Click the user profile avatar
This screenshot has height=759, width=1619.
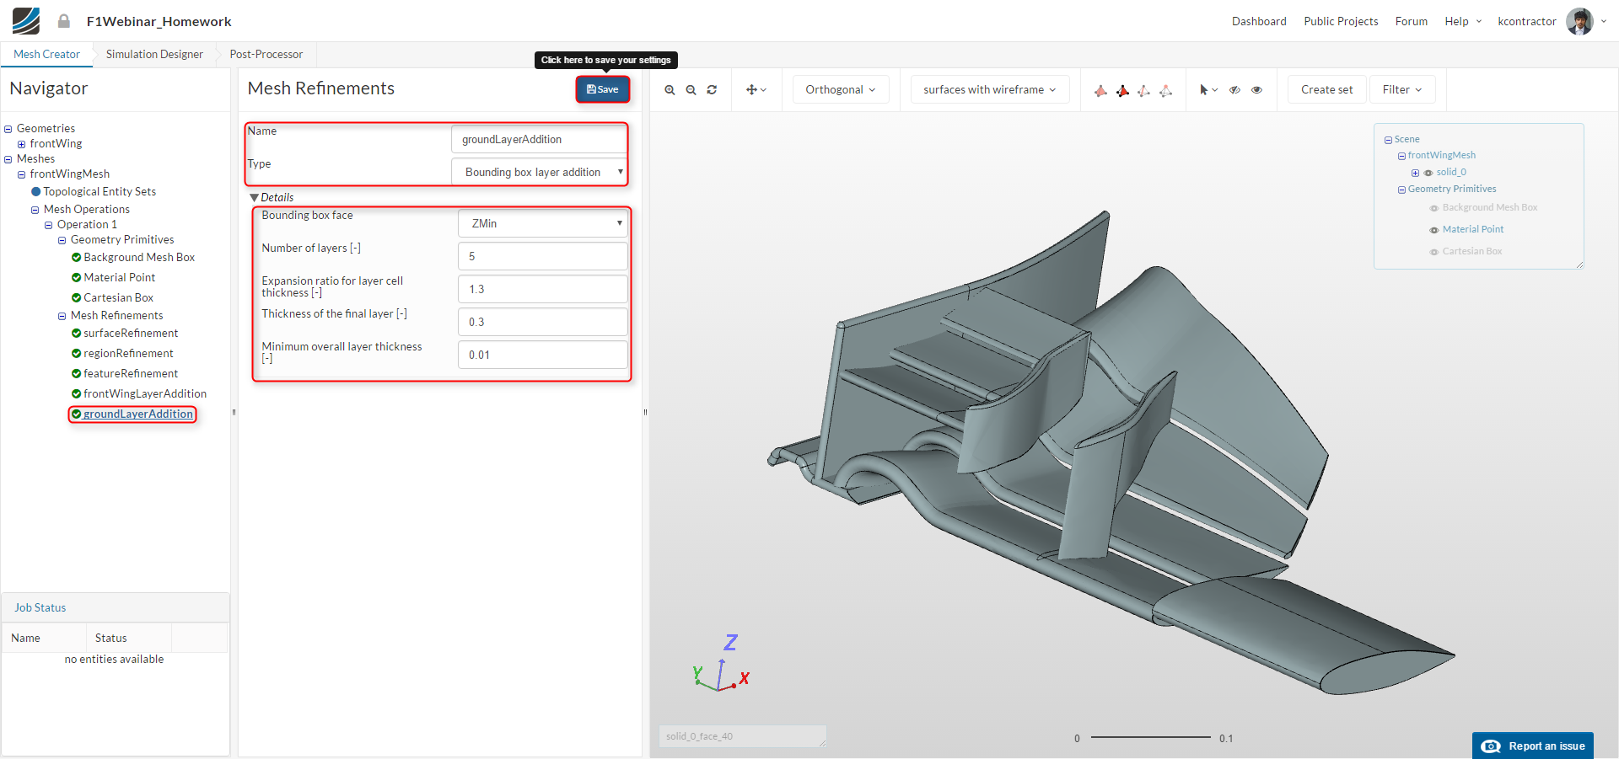coord(1579,21)
